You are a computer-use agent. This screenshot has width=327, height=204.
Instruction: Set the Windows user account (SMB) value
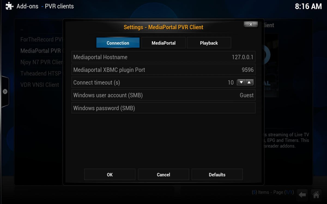163,95
